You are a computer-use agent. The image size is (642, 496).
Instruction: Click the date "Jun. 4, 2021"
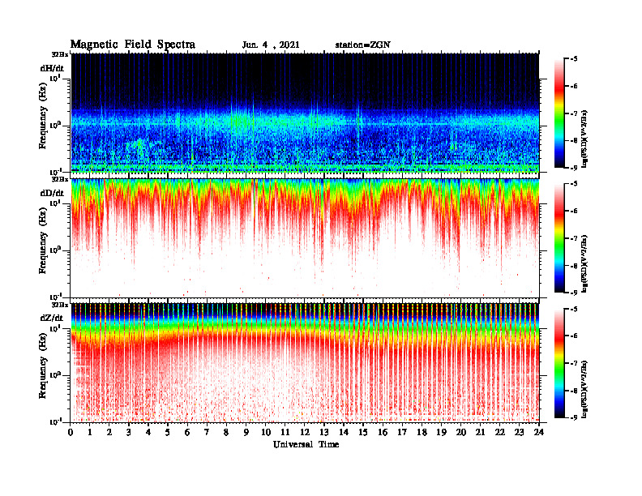tap(271, 45)
